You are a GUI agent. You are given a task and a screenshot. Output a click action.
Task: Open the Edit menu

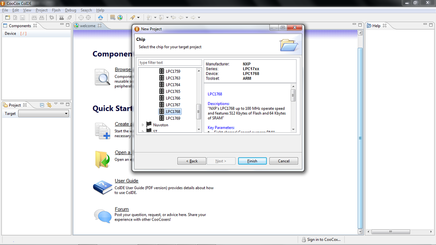click(16, 10)
